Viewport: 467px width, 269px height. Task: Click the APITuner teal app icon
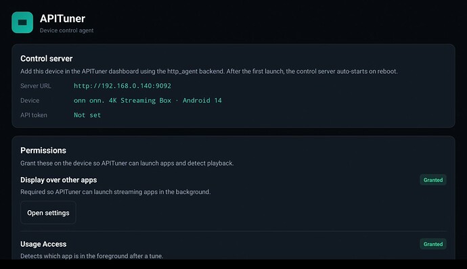click(x=22, y=22)
